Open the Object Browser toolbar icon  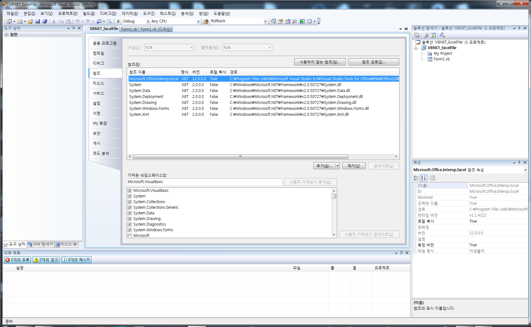click(x=288, y=21)
